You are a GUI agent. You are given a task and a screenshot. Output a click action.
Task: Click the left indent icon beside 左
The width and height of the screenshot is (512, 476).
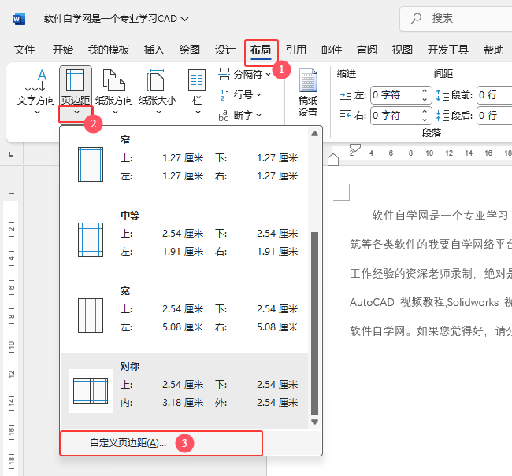point(346,95)
